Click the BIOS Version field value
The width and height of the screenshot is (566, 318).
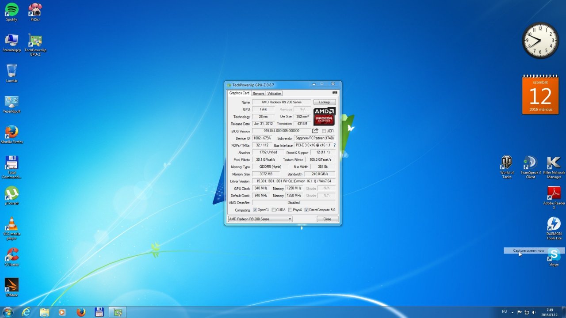pyautogui.click(x=281, y=131)
